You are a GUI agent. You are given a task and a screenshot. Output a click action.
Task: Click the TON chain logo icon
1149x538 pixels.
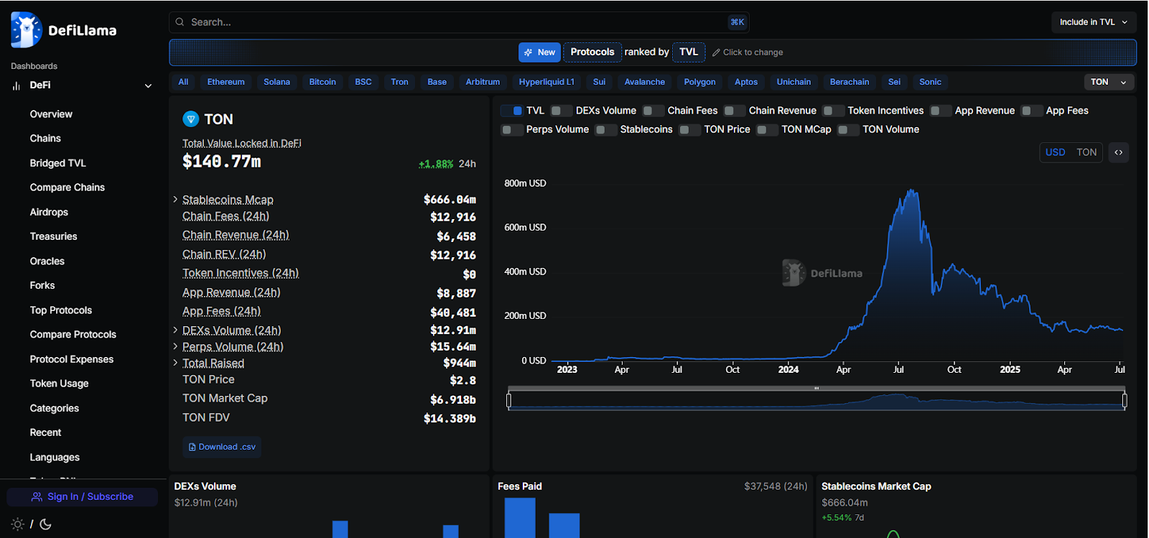[190, 119]
